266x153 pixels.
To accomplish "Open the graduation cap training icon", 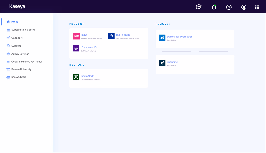I will 198,7.
